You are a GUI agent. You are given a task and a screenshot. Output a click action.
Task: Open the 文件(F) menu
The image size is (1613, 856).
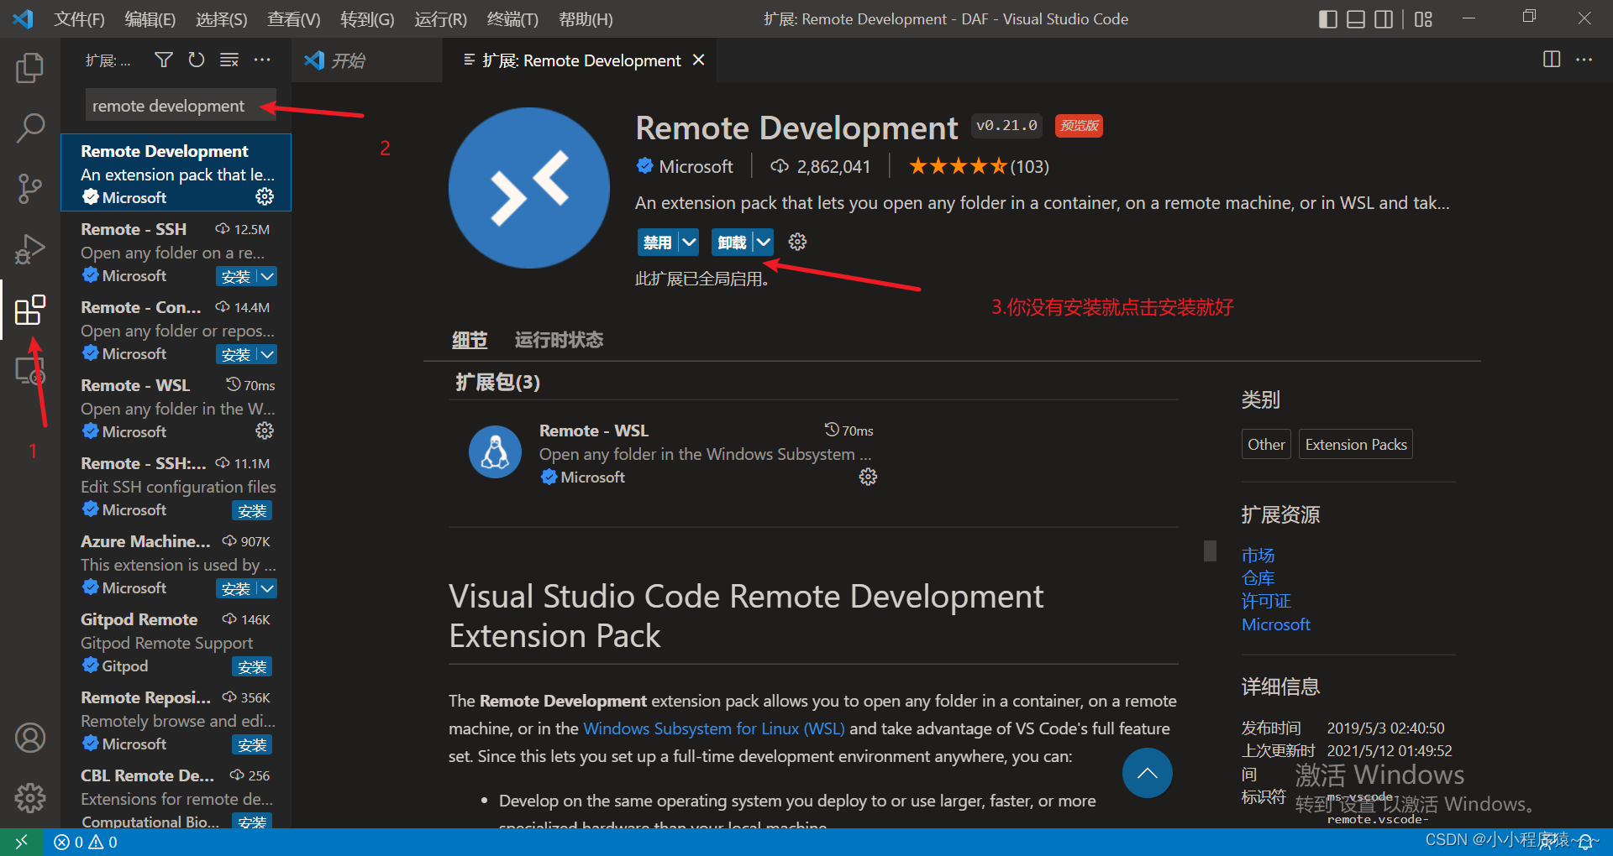tap(80, 19)
